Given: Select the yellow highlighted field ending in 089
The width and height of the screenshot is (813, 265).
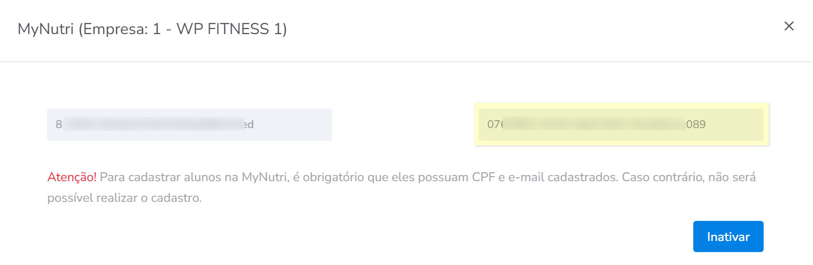Looking at the screenshot, I should [621, 124].
